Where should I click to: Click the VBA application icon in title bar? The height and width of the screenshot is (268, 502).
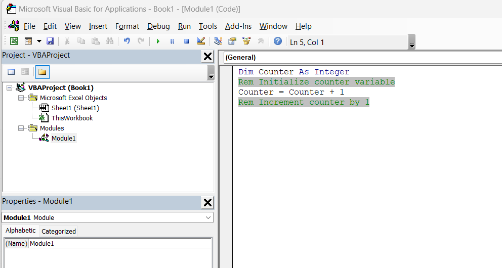[x=11, y=9]
